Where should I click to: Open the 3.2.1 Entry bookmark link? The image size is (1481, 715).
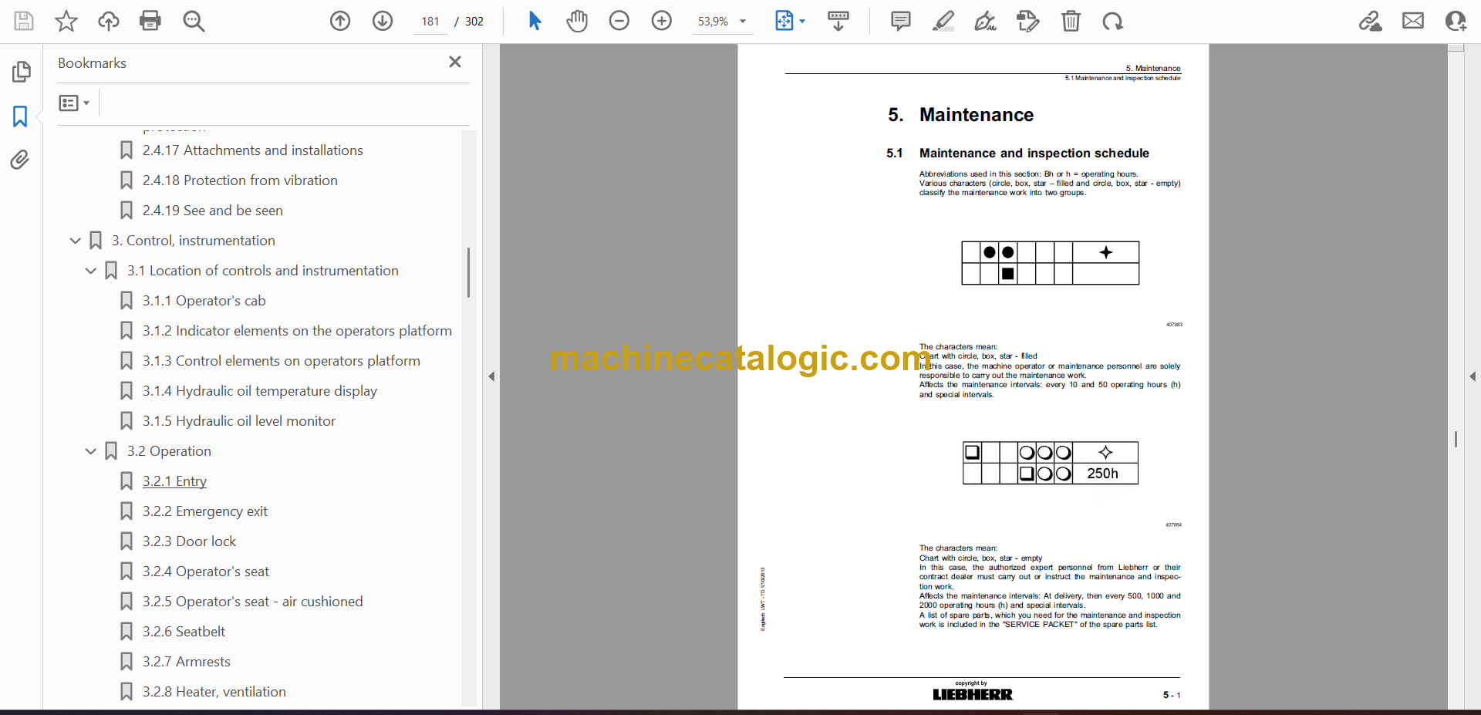pyautogui.click(x=174, y=481)
